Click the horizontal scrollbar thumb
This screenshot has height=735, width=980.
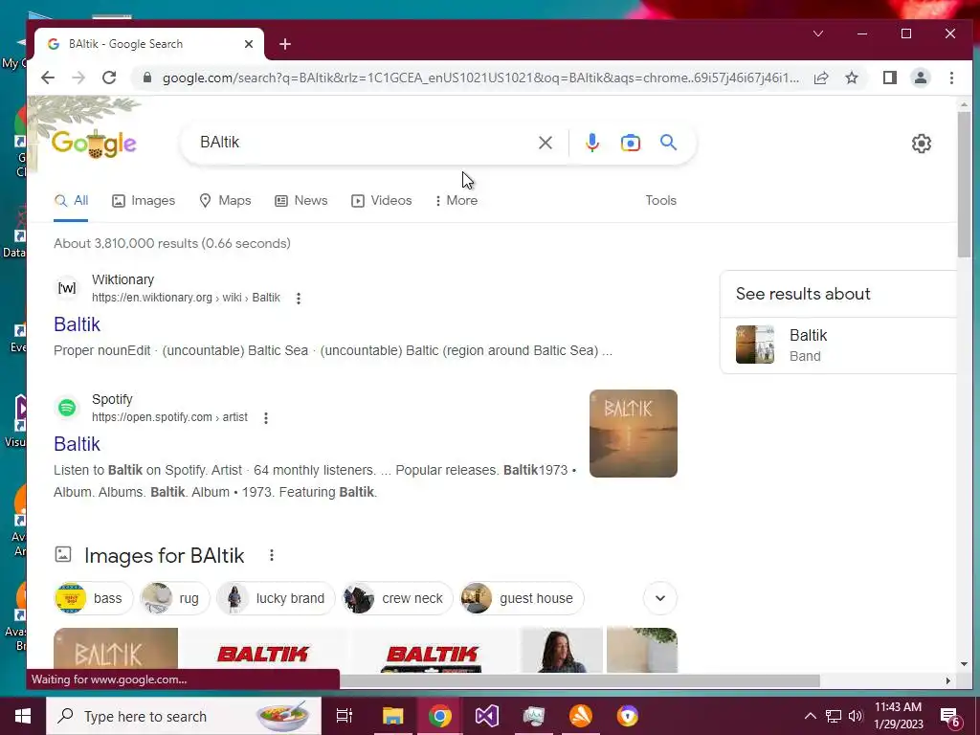point(580,680)
